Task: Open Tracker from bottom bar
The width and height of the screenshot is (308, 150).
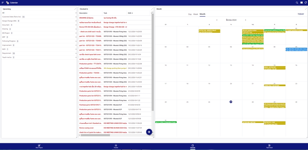Action: pos(116,146)
